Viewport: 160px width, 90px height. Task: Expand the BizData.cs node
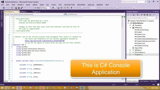click(x=130, y=50)
